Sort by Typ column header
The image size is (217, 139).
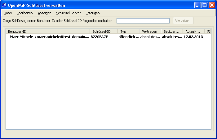129,32
